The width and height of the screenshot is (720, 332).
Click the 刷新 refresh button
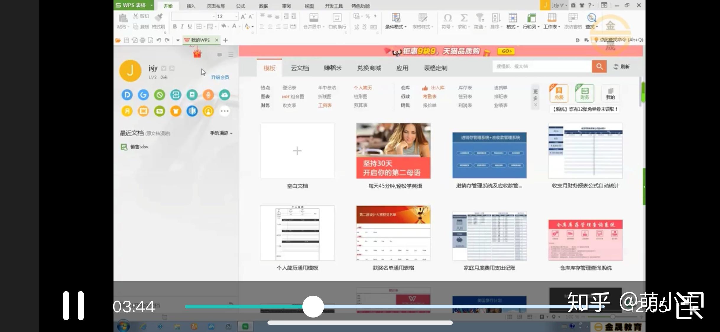[622, 67]
